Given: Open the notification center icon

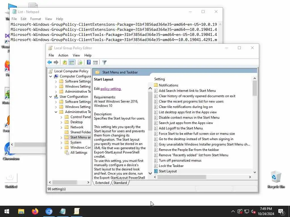Looking at the screenshot, I should tap(281, 211).
